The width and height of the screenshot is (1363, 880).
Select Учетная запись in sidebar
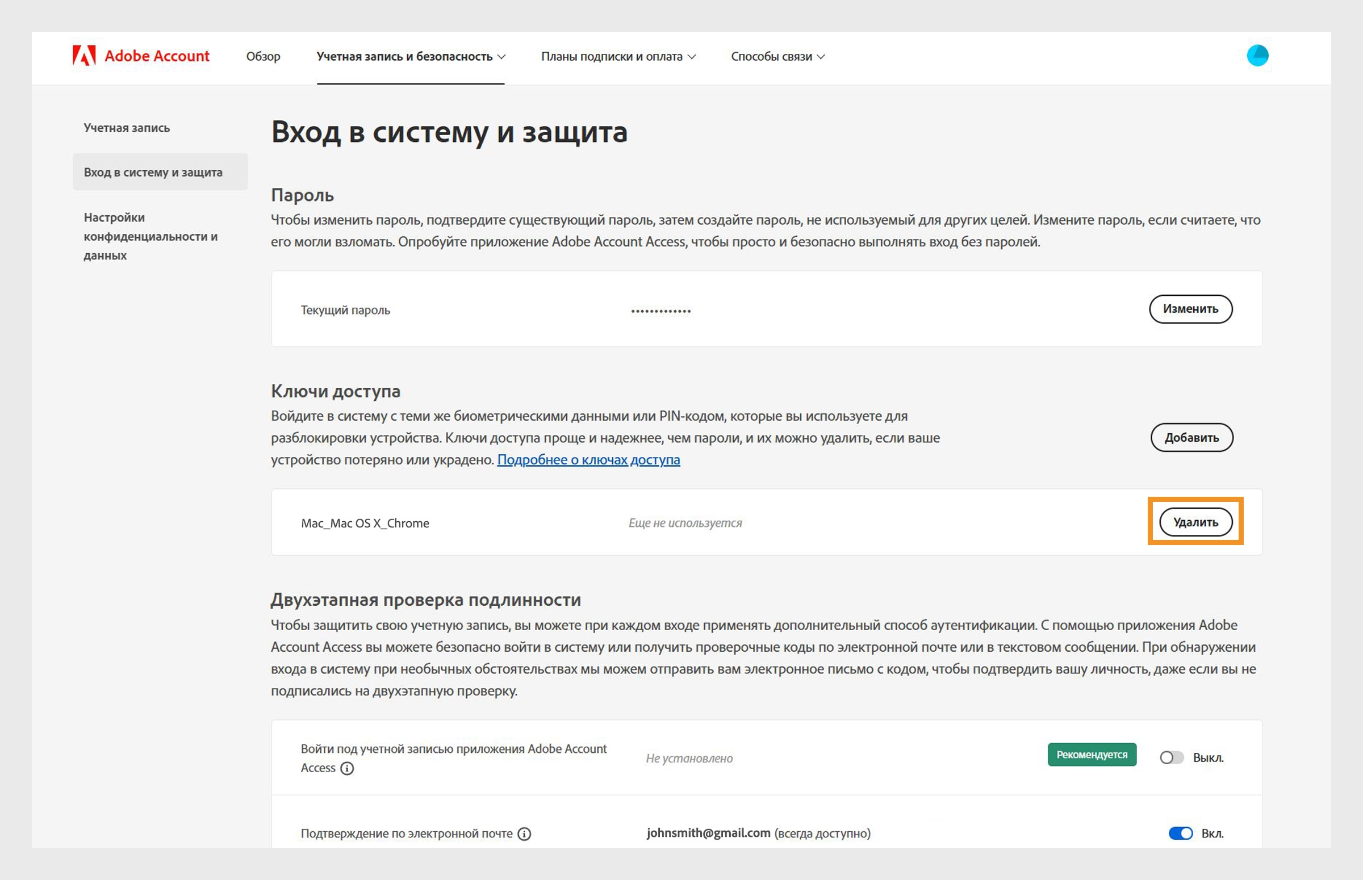[127, 128]
